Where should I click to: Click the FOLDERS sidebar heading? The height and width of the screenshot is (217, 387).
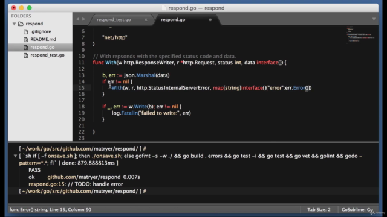click(21, 16)
